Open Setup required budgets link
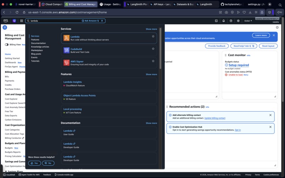Screen dimensions: 285x178 (x=239, y=65)
